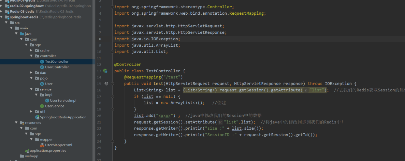Collapse the springboot-redis project node

2,17
